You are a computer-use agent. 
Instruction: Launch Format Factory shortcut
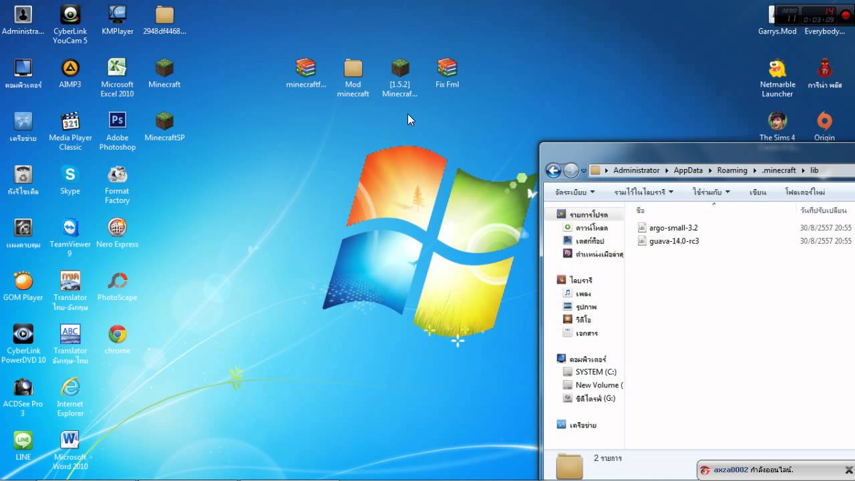tap(118, 184)
